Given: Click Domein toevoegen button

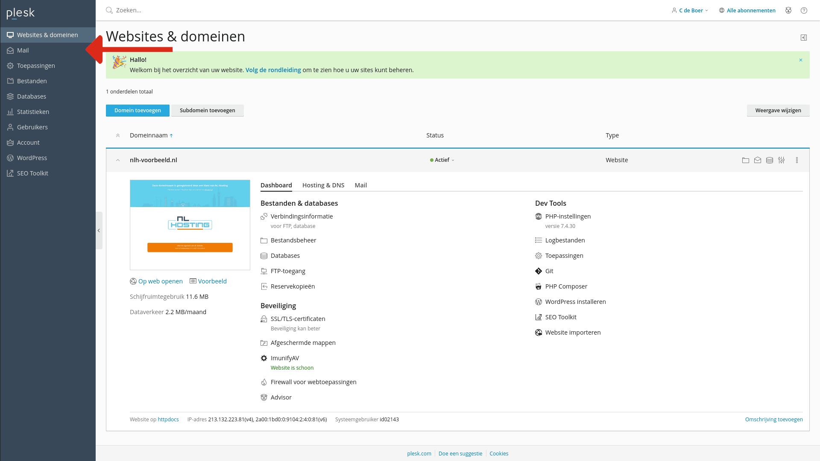Looking at the screenshot, I should [138, 110].
